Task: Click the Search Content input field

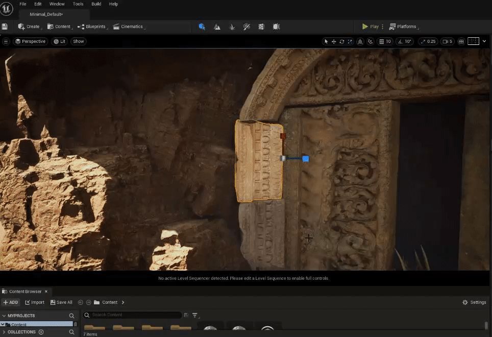Action: pyautogui.click(x=133, y=315)
